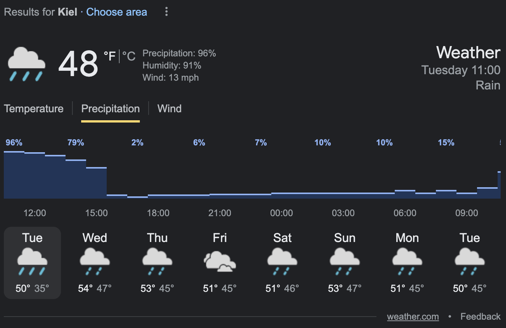Select Monday's rain forecast icon

[407, 261]
